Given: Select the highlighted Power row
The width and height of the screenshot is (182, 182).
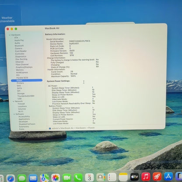Looking at the screenshot, I should (27, 80).
